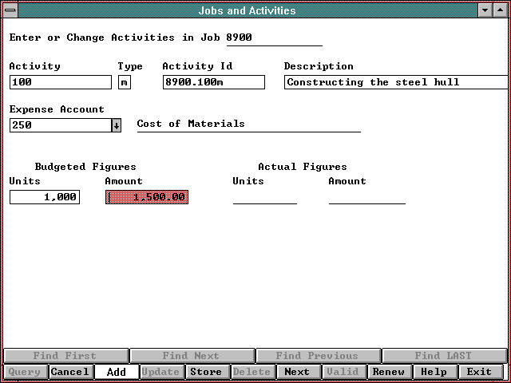The width and height of the screenshot is (511, 383).
Task: Open Help from the bottom bar
Action: click(434, 372)
